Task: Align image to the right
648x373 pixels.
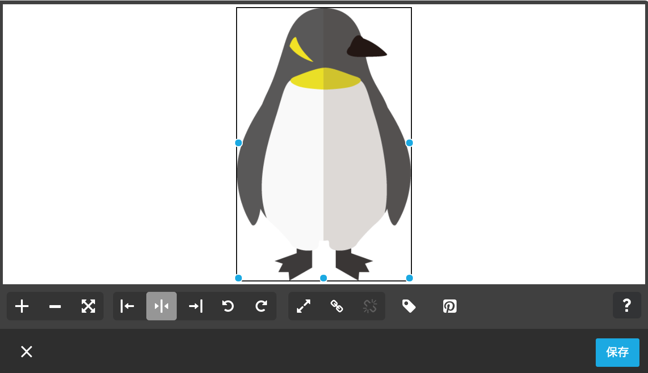Action: tap(195, 306)
